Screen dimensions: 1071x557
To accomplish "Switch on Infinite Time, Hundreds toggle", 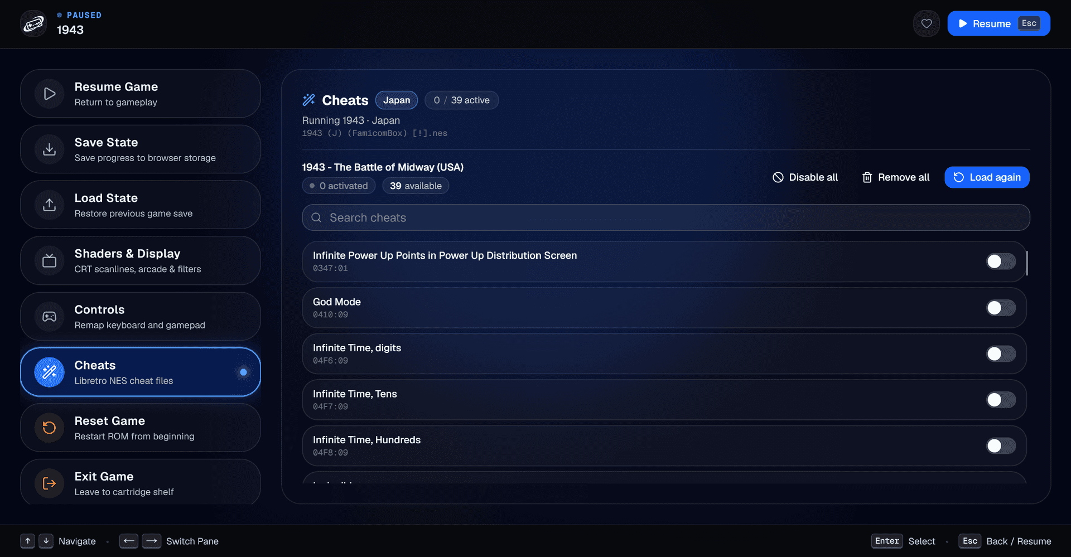I will click(1001, 446).
